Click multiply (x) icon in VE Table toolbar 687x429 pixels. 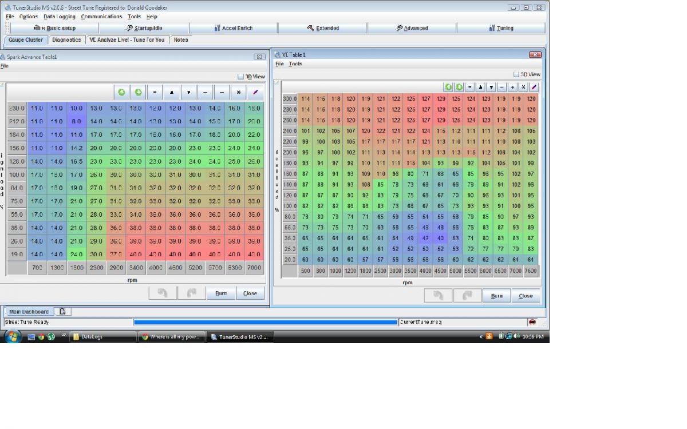click(523, 87)
